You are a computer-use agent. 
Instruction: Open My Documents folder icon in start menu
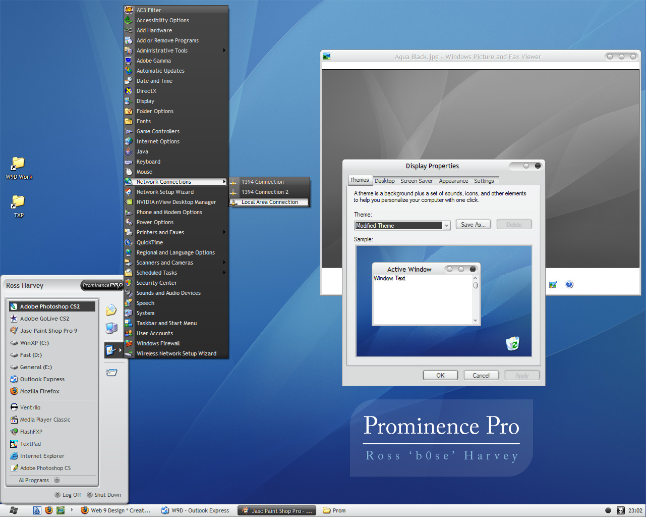(x=111, y=310)
